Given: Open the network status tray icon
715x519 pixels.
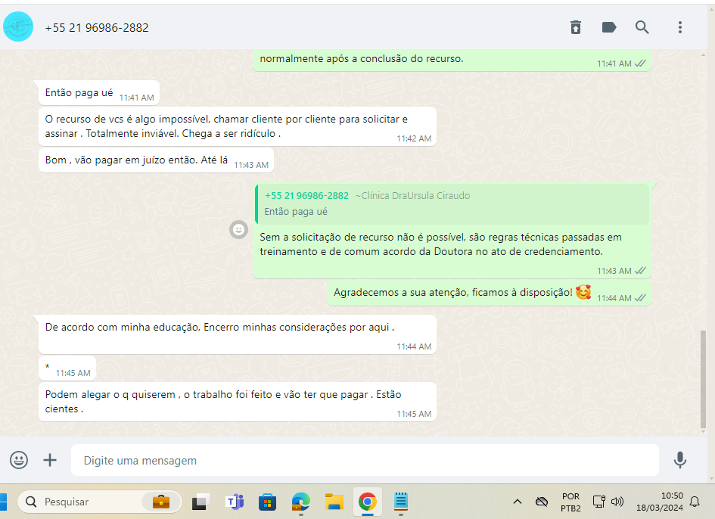Looking at the screenshot, I should pyautogui.click(x=598, y=502).
